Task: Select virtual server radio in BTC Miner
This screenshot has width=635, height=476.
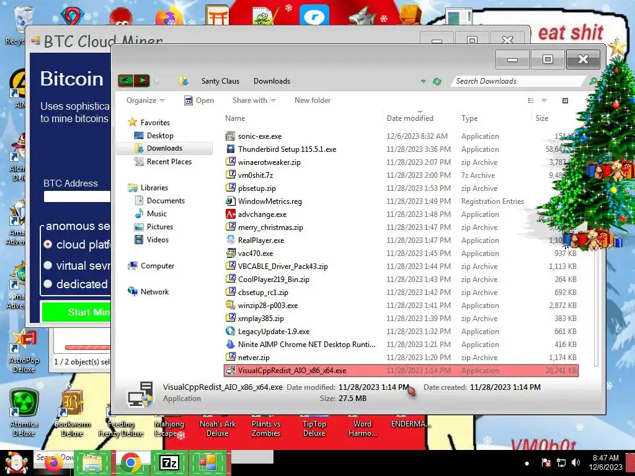Action: click(48, 265)
